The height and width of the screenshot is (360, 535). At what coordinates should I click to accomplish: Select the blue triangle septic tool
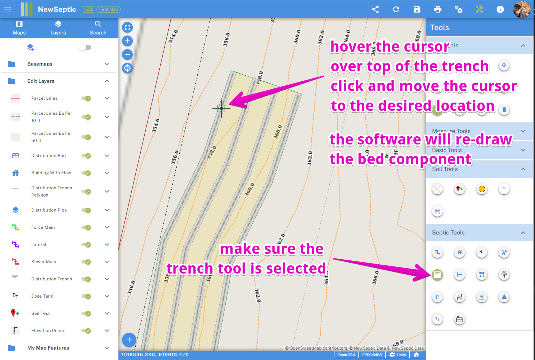504,297
